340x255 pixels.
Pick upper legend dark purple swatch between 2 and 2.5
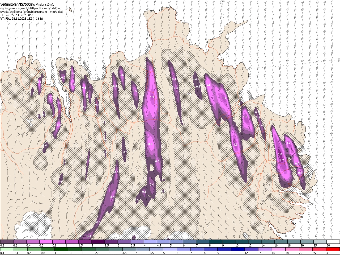point(98,242)
